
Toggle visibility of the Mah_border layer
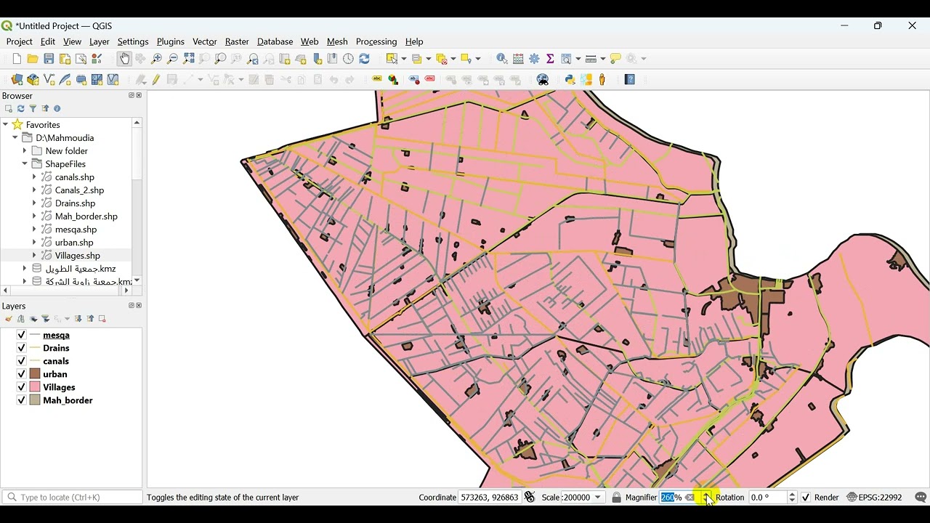[x=21, y=400]
